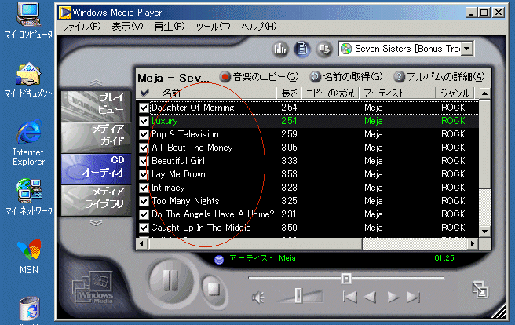Screen dimensions: 515x325
Task: Uncheck Do The Angels Have A Home? checkbox
Action: click(144, 214)
